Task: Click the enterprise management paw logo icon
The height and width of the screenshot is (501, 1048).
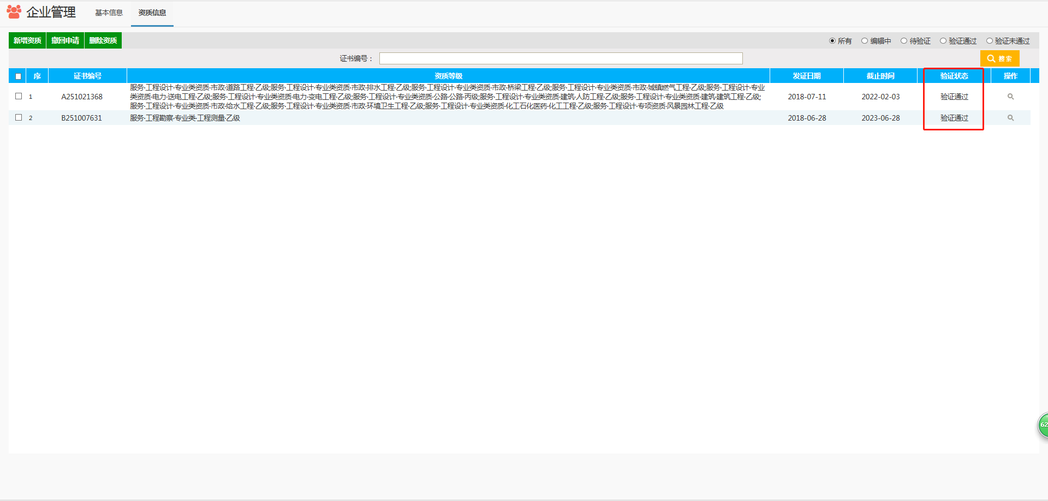Action: pos(14,11)
